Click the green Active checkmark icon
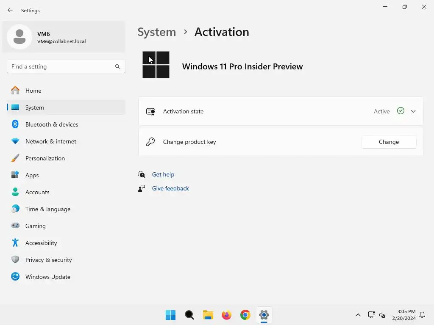This screenshot has width=434, height=325. (x=401, y=111)
